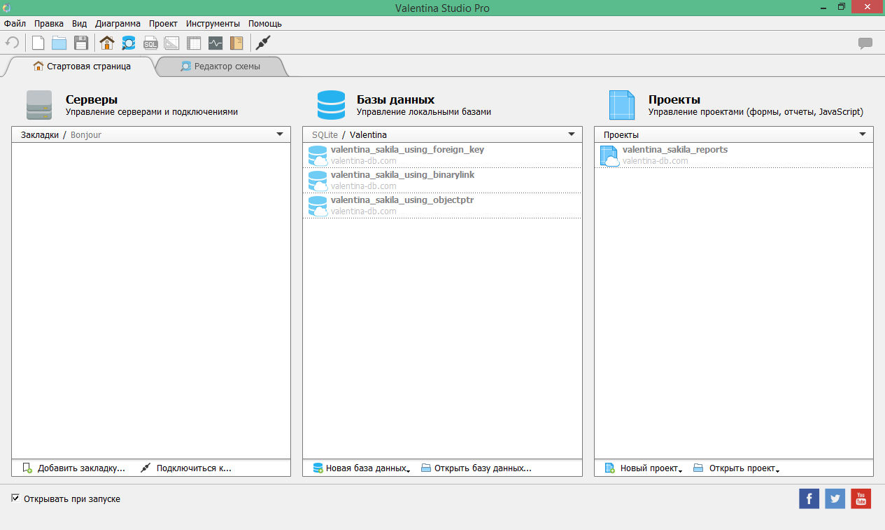Click the save floppy disk icon

tap(81, 43)
